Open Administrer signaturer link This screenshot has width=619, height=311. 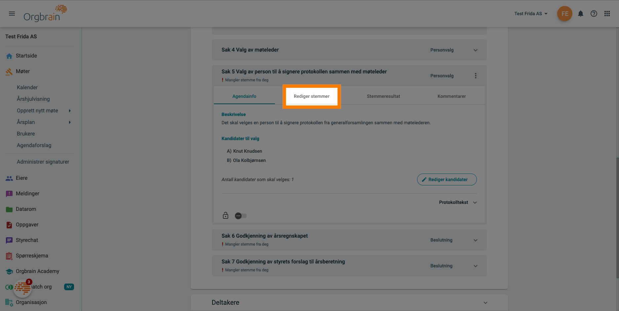43,162
